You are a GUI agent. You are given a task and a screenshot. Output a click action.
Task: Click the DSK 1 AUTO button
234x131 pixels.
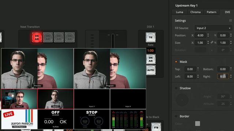(x=151, y=70)
